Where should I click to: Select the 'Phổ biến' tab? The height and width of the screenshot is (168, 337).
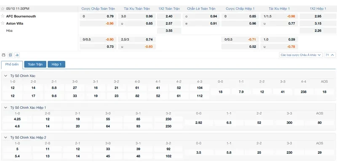(x=12, y=65)
